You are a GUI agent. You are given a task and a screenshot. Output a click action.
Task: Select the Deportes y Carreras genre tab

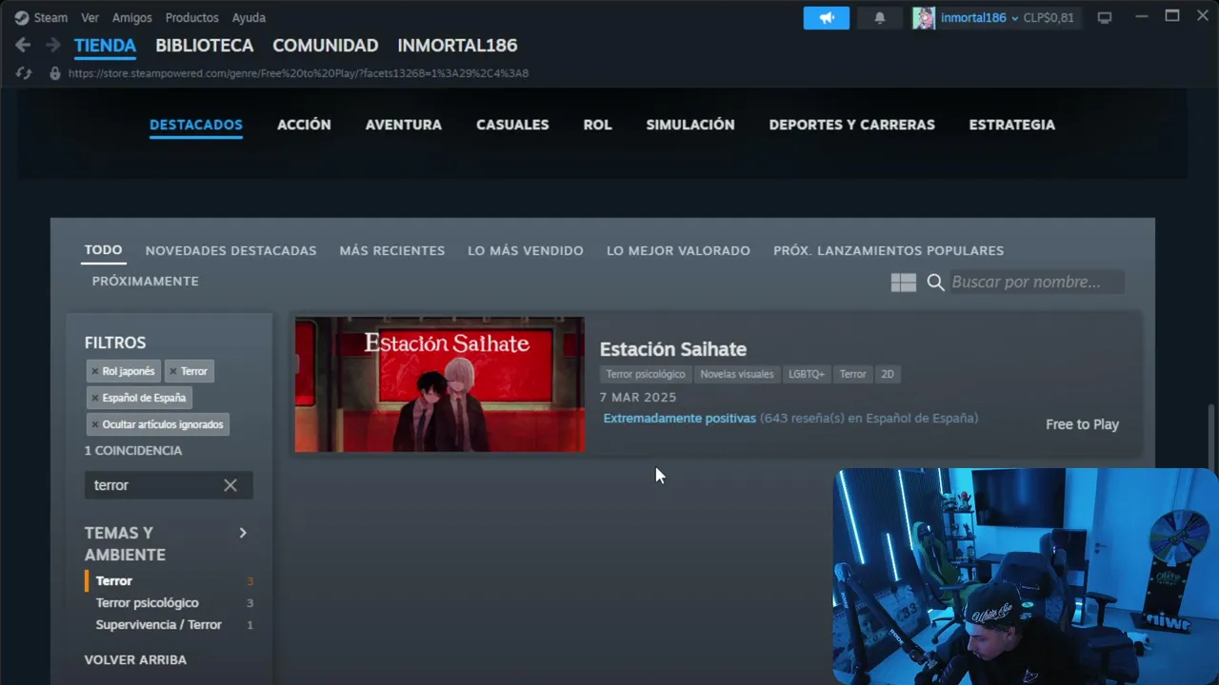tap(852, 125)
